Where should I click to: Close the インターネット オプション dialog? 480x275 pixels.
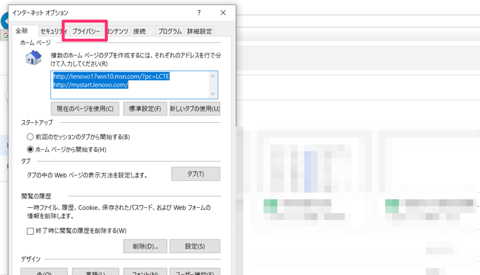pos(223,12)
